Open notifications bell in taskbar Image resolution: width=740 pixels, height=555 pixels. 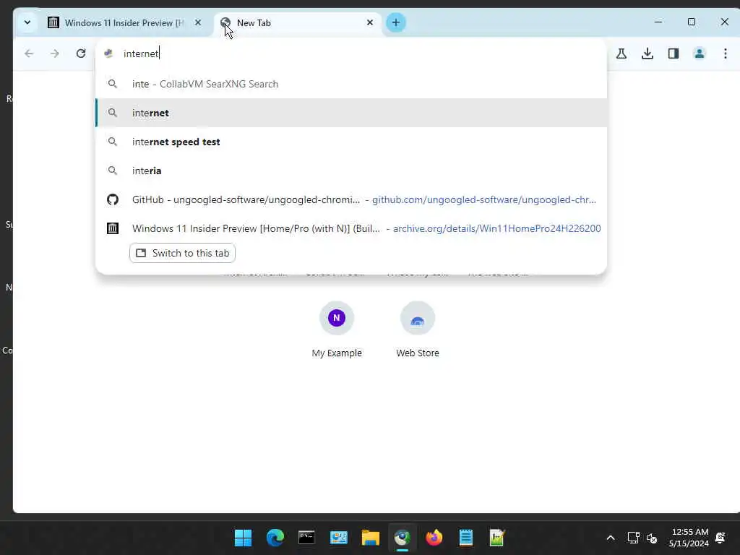(x=720, y=538)
